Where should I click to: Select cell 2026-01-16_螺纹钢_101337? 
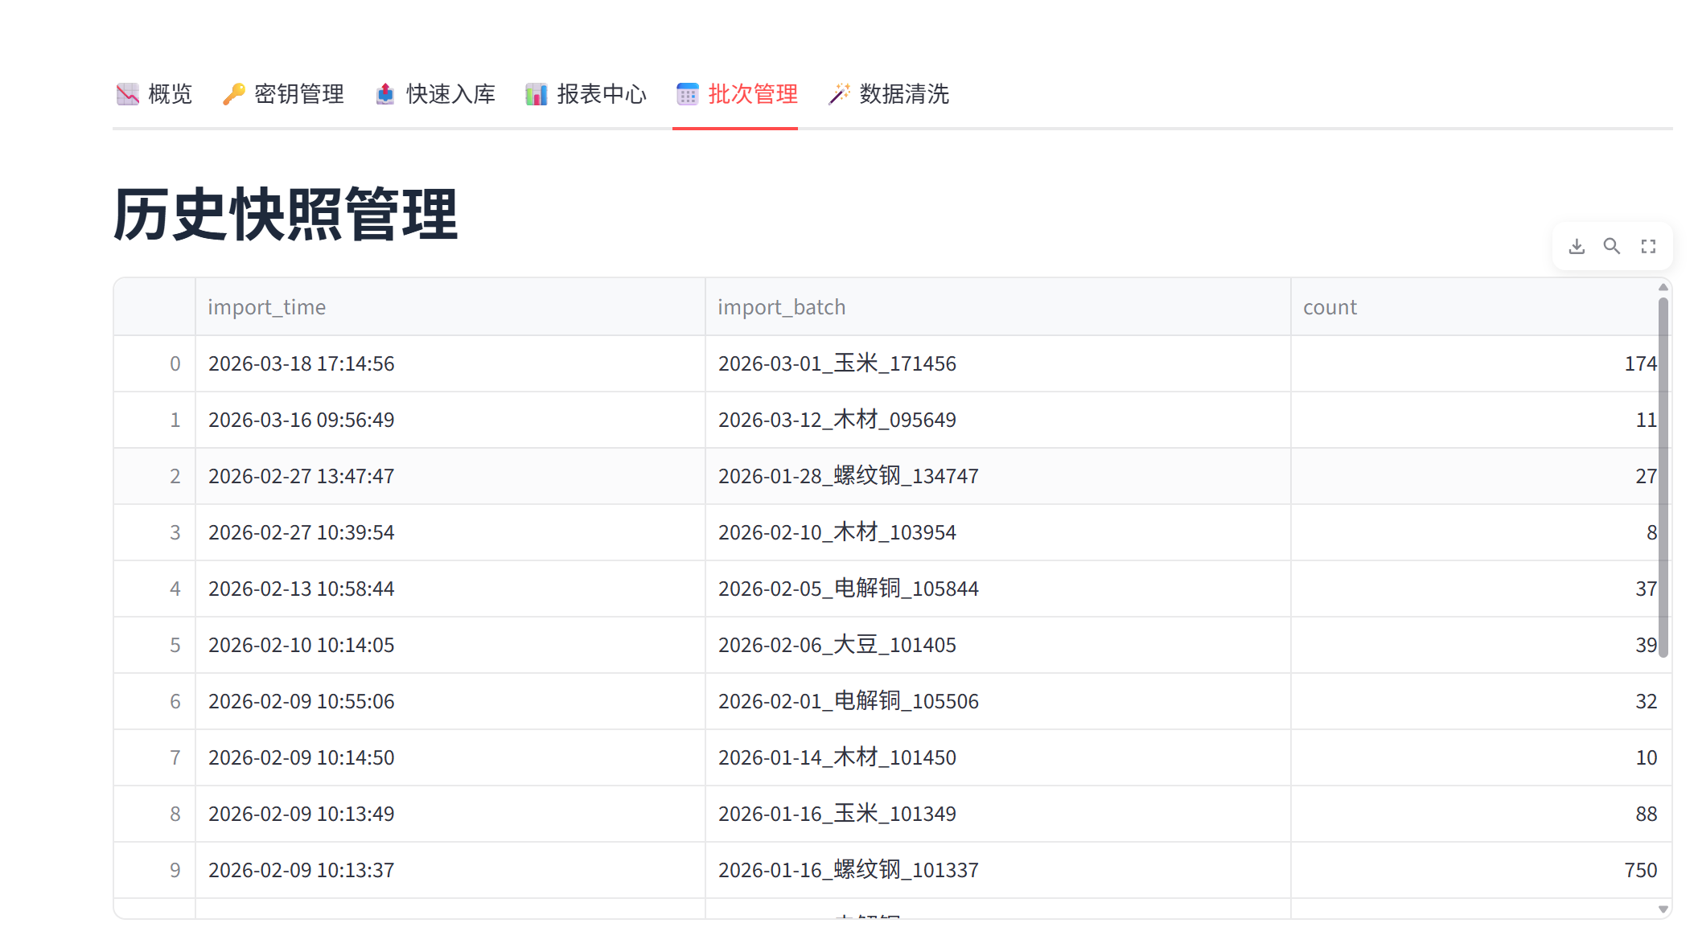coord(998,870)
